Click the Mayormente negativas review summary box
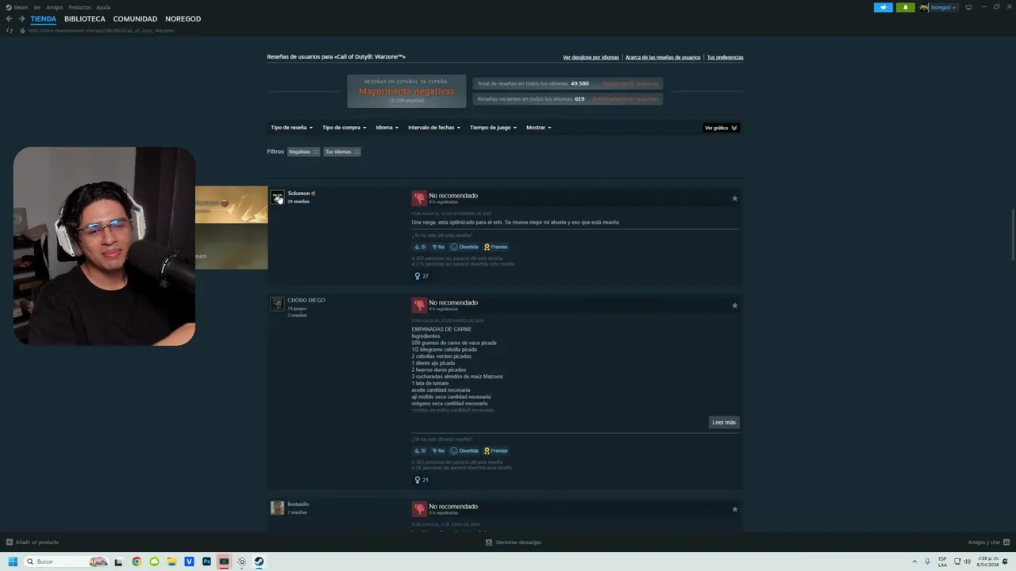This screenshot has width=1016, height=571. point(406,91)
